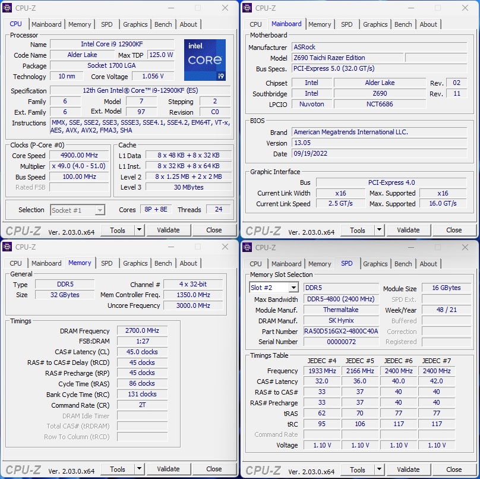The width and height of the screenshot is (480, 479).
Task: Switch to Bench tab in the CPU window
Action: [x=163, y=24]
